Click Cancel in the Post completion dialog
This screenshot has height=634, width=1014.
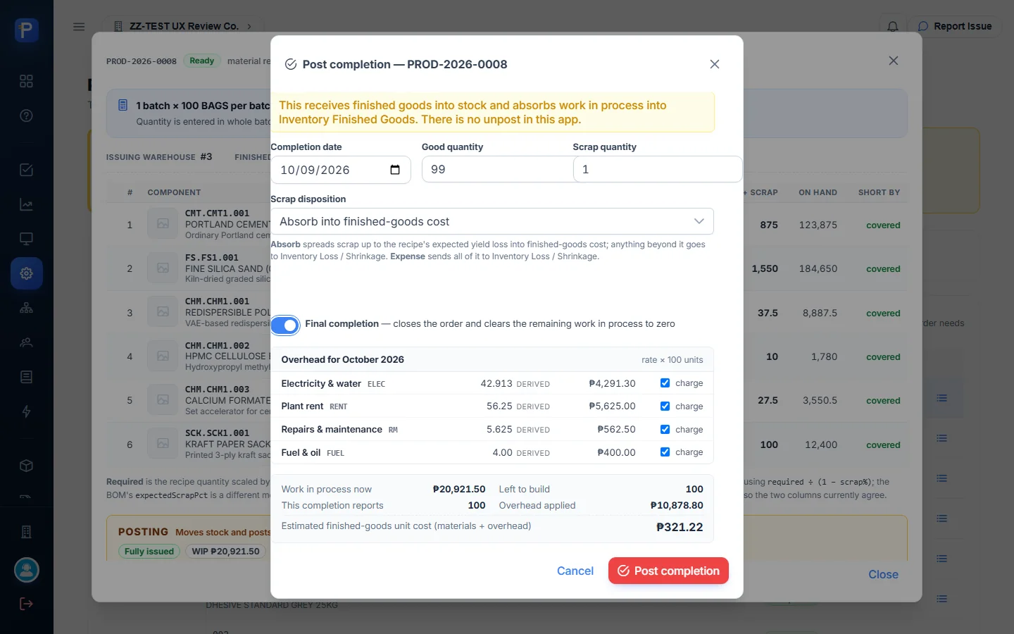click(x=575, y=571)
